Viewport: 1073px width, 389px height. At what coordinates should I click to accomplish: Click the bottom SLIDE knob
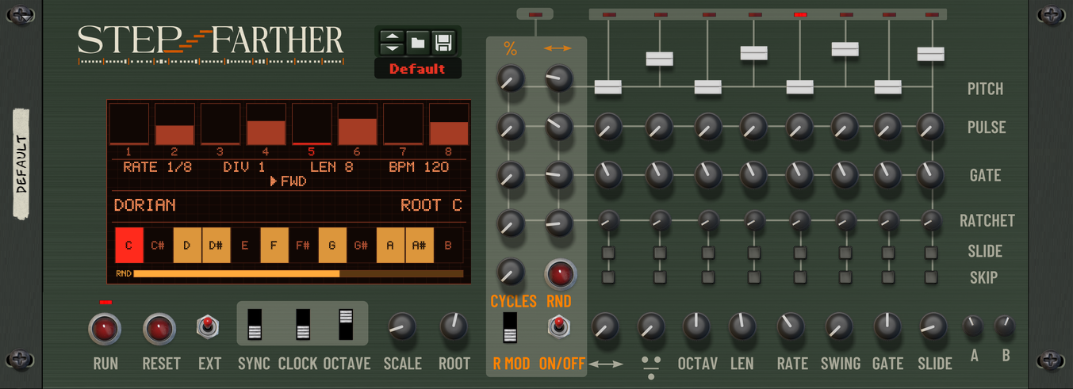click(x=933, y=326)
